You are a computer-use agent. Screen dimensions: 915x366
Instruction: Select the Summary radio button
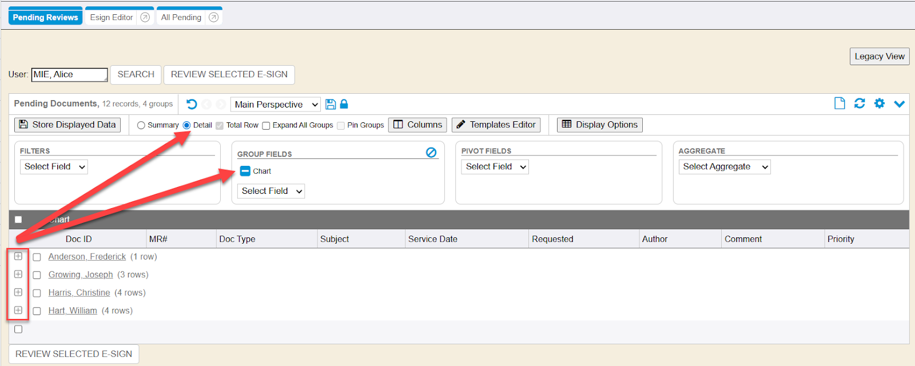(141, 125)
